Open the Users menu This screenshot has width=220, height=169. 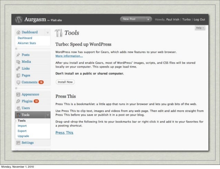[x=26, y=108]
